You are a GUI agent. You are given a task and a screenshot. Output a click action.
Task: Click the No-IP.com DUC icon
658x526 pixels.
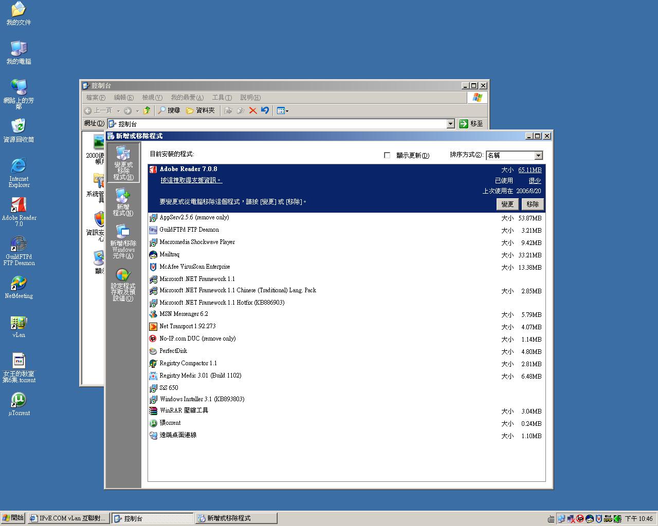[x=153, y=339]
